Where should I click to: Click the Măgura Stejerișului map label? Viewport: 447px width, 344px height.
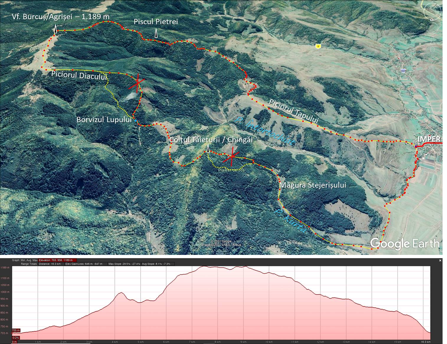[x=312, y=185]
